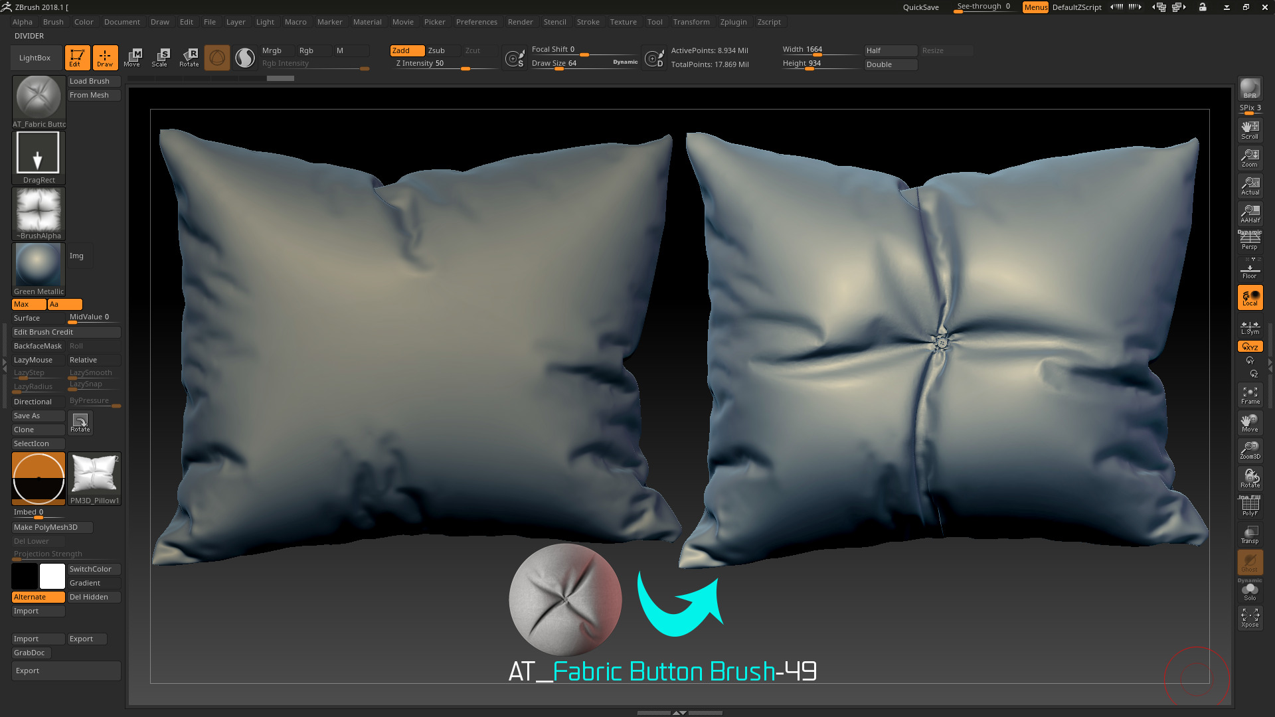Open the Tool menu
This screenshot has height=717, width=1275.
(x=655, y=22)
